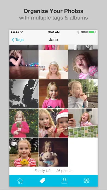Open photo of girl hugging teddy bear
This screenshot has width=107, height=190.
click(53, 152)
